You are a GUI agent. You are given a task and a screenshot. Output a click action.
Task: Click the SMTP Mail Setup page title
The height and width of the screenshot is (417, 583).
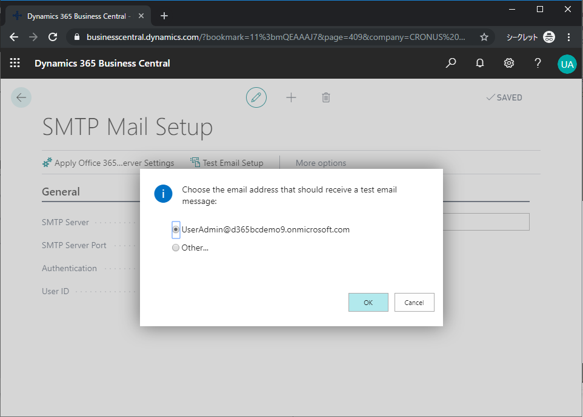point(127,127)
